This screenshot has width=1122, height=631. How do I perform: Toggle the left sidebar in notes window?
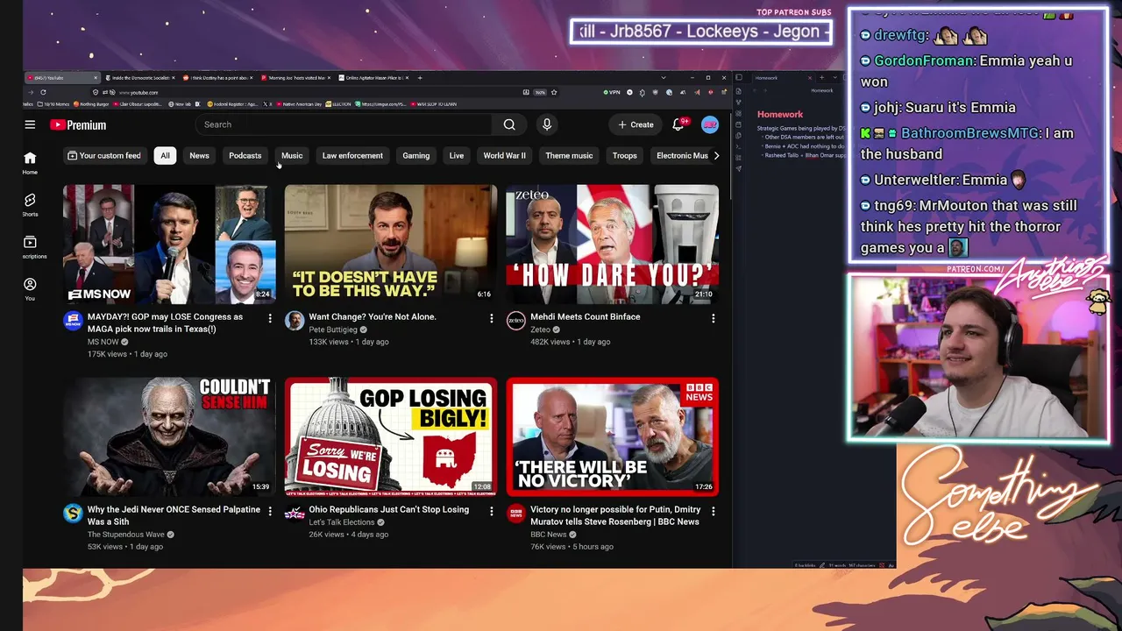click(739, 77)
